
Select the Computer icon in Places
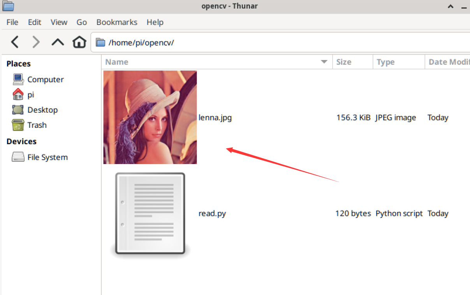pos(18,79)
